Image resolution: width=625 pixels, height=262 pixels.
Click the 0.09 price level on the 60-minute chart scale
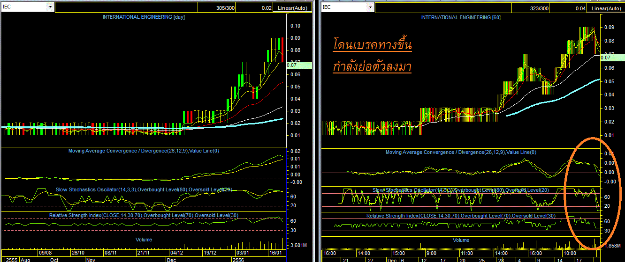point(610,27)
